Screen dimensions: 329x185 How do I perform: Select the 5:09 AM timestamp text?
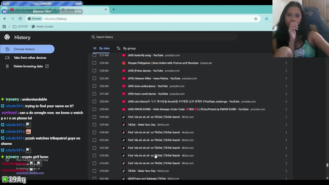(104, 63)
